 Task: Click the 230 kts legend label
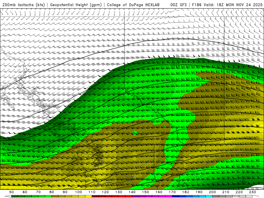(x=252, y=192)
